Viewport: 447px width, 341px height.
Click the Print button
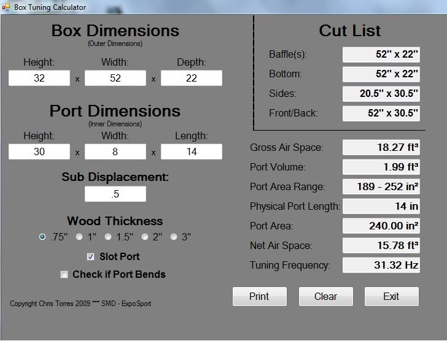pos(259,296)
